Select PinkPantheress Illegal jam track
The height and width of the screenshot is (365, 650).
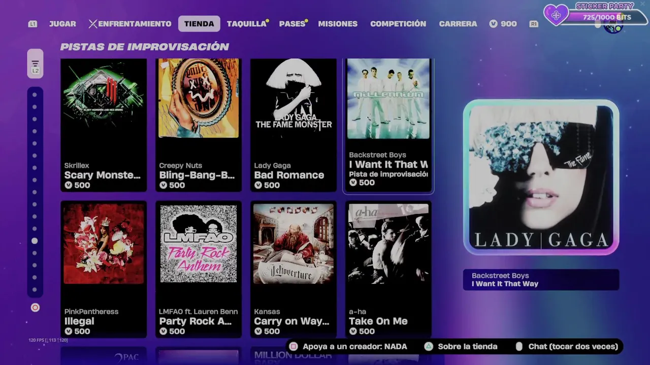click(x=104, y=269)
